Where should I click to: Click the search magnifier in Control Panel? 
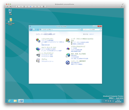click(100, 30)
